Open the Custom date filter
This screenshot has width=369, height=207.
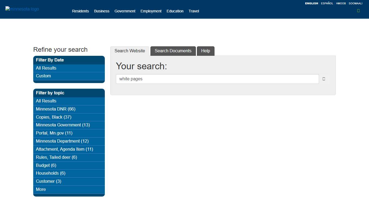pyautogui.click(x=43, y=76)
